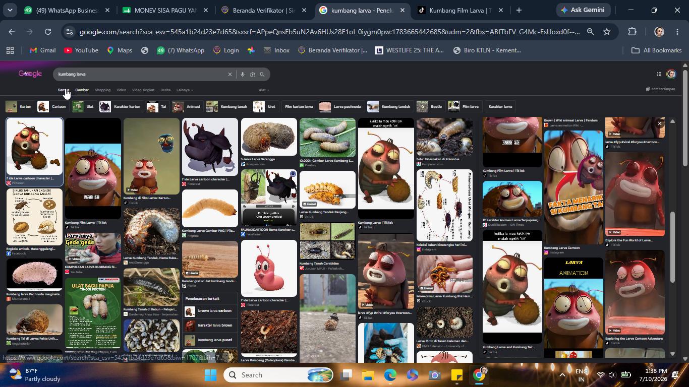Image resolution: width=689 pixels, height=387 pixels.
Task: Open the weather widget showing 87°F
Action: [x=35, y=375]
